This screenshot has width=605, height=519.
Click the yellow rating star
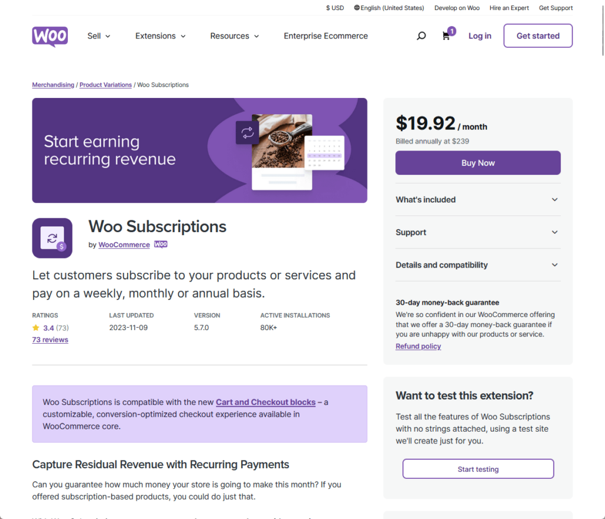tap(36, 328)
